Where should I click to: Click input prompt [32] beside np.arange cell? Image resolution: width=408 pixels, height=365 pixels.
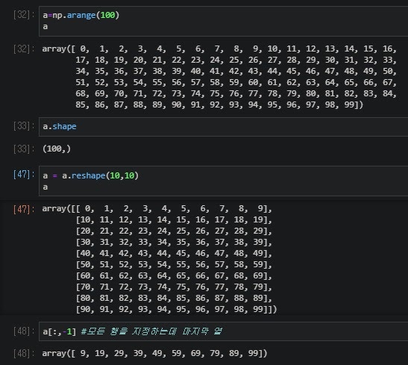pos(24,15)
